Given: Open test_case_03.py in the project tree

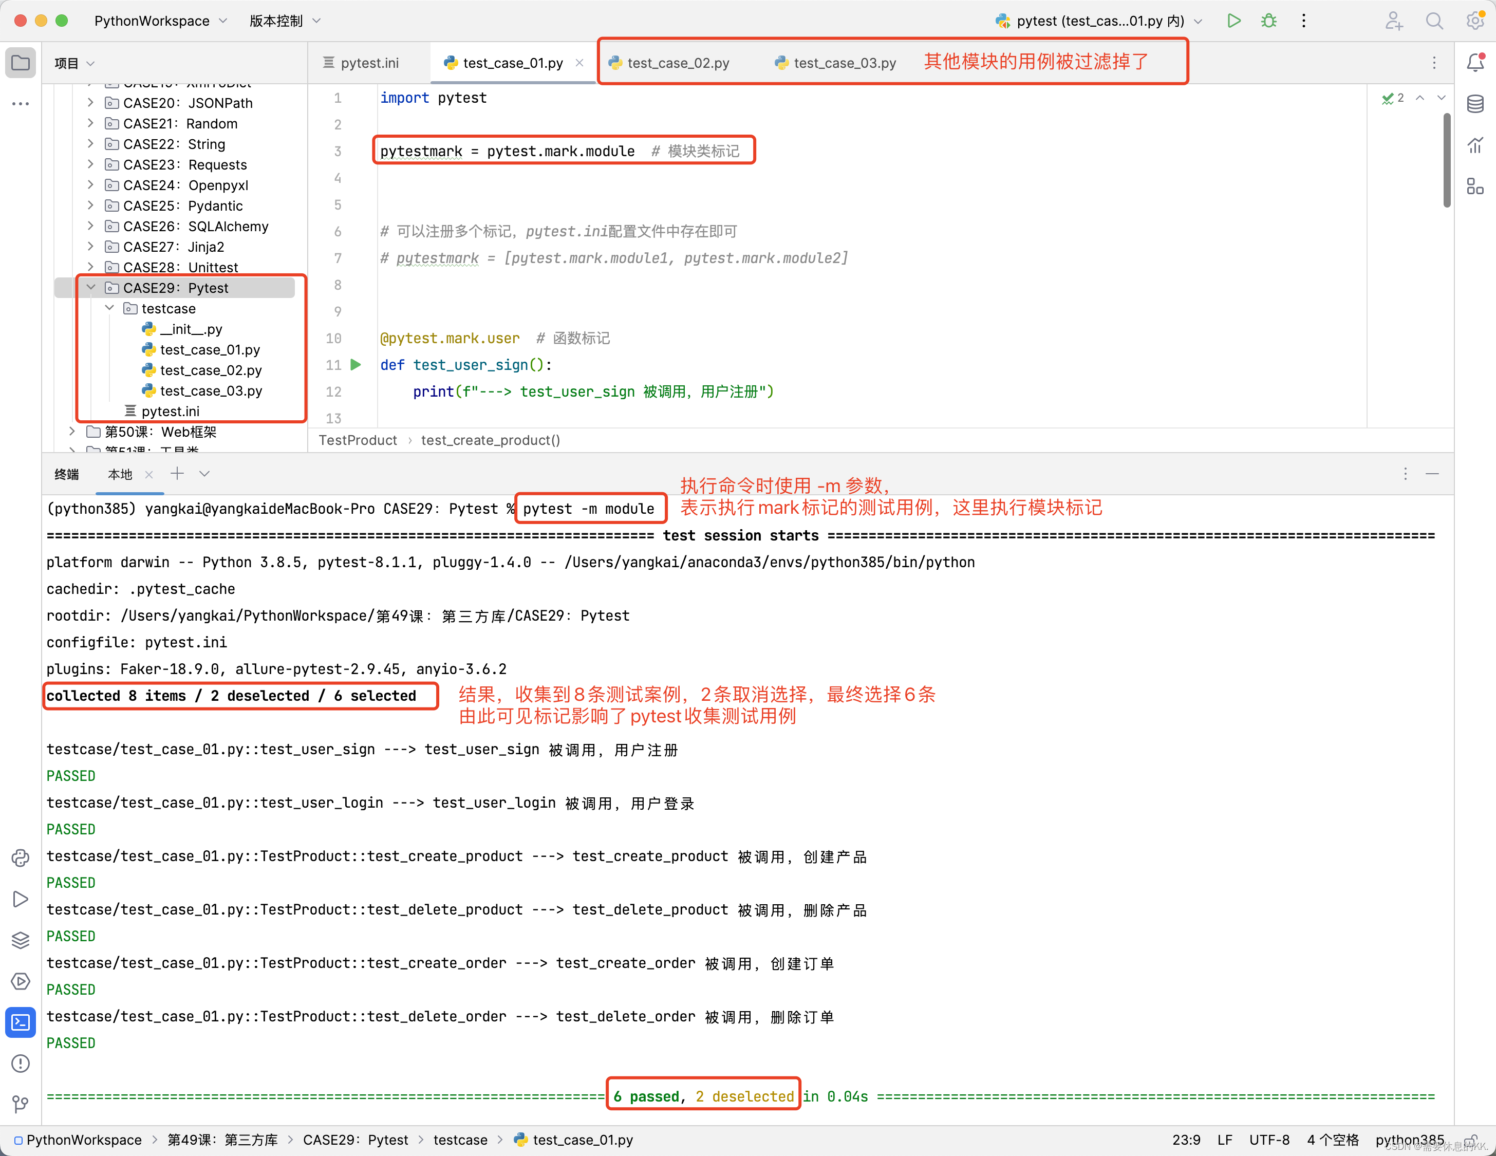Looking at the screenshot, I should [211, 390].
